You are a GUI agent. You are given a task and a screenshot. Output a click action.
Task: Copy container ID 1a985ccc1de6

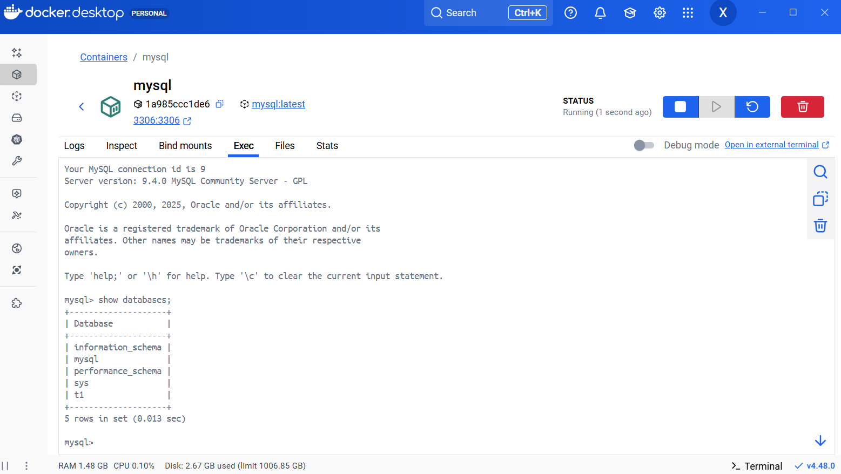pos(219,104)
